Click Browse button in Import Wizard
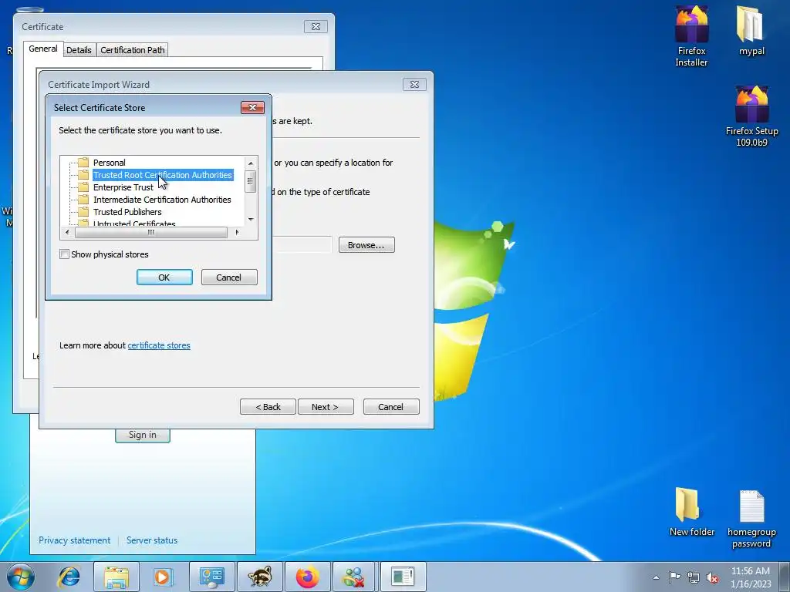Screen dimensions: 790x592 point(366,245)
